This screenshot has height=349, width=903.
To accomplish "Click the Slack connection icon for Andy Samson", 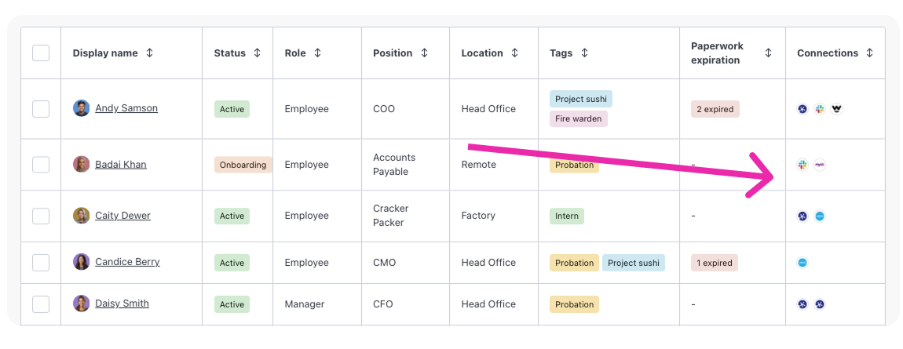I will pos(820,109).
